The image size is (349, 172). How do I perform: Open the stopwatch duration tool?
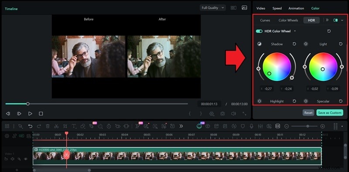tap(109, 126)
